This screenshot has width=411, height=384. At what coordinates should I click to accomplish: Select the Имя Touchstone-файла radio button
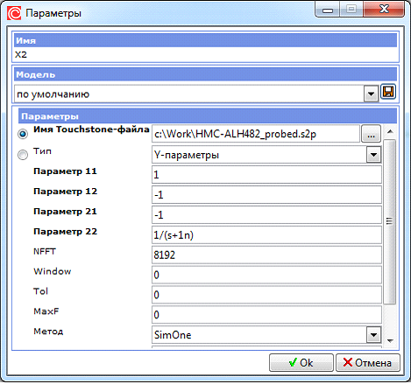[23, 134]
